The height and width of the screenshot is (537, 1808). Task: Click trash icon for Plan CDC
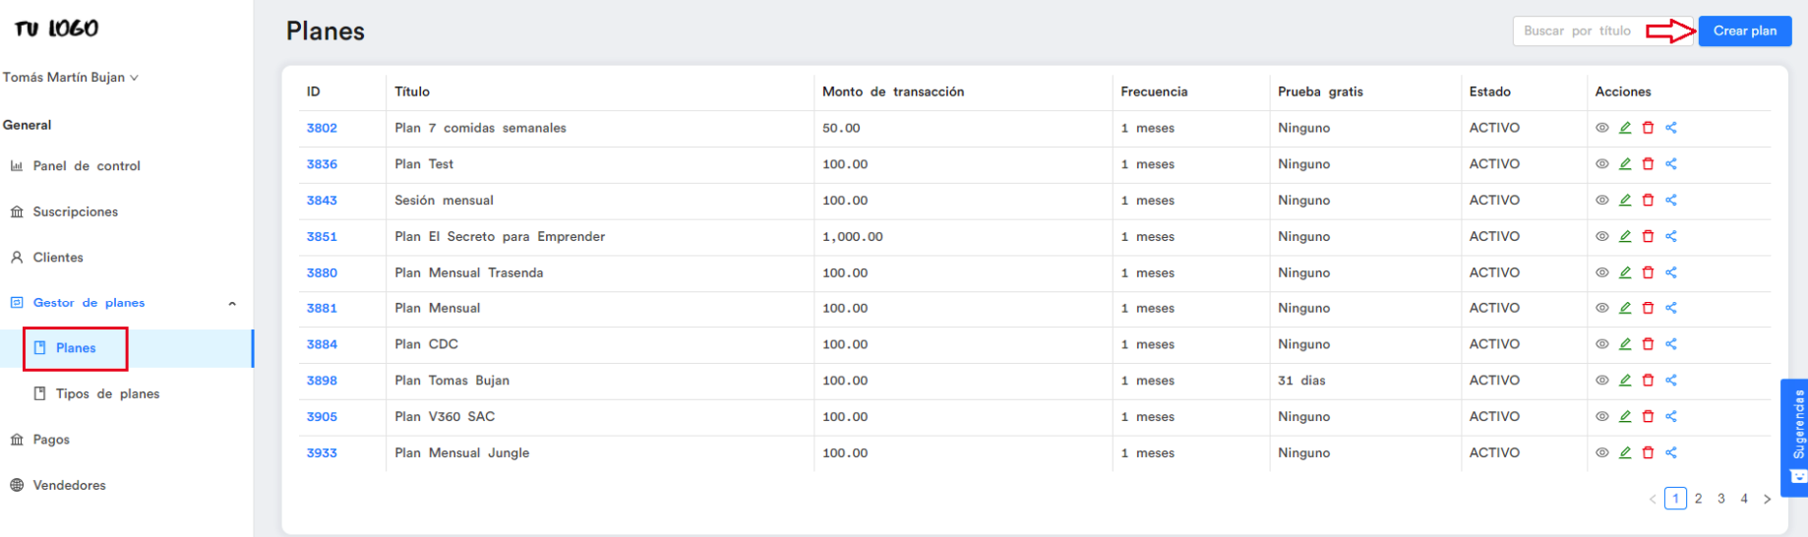pos(1648,344)
